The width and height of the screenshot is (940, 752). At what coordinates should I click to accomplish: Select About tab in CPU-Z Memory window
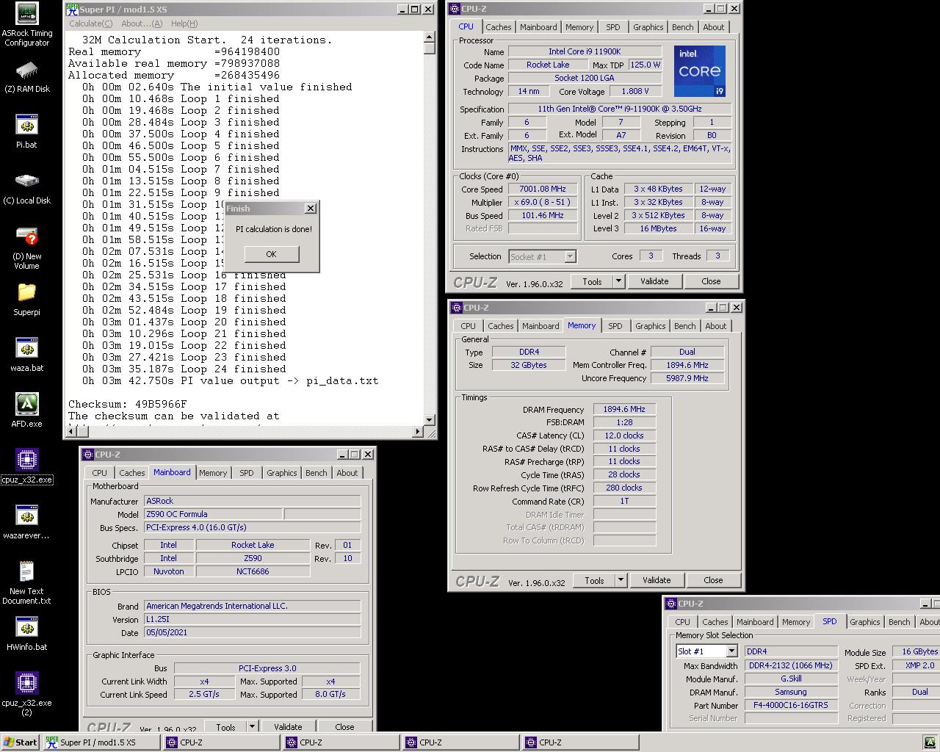[715, 326]
